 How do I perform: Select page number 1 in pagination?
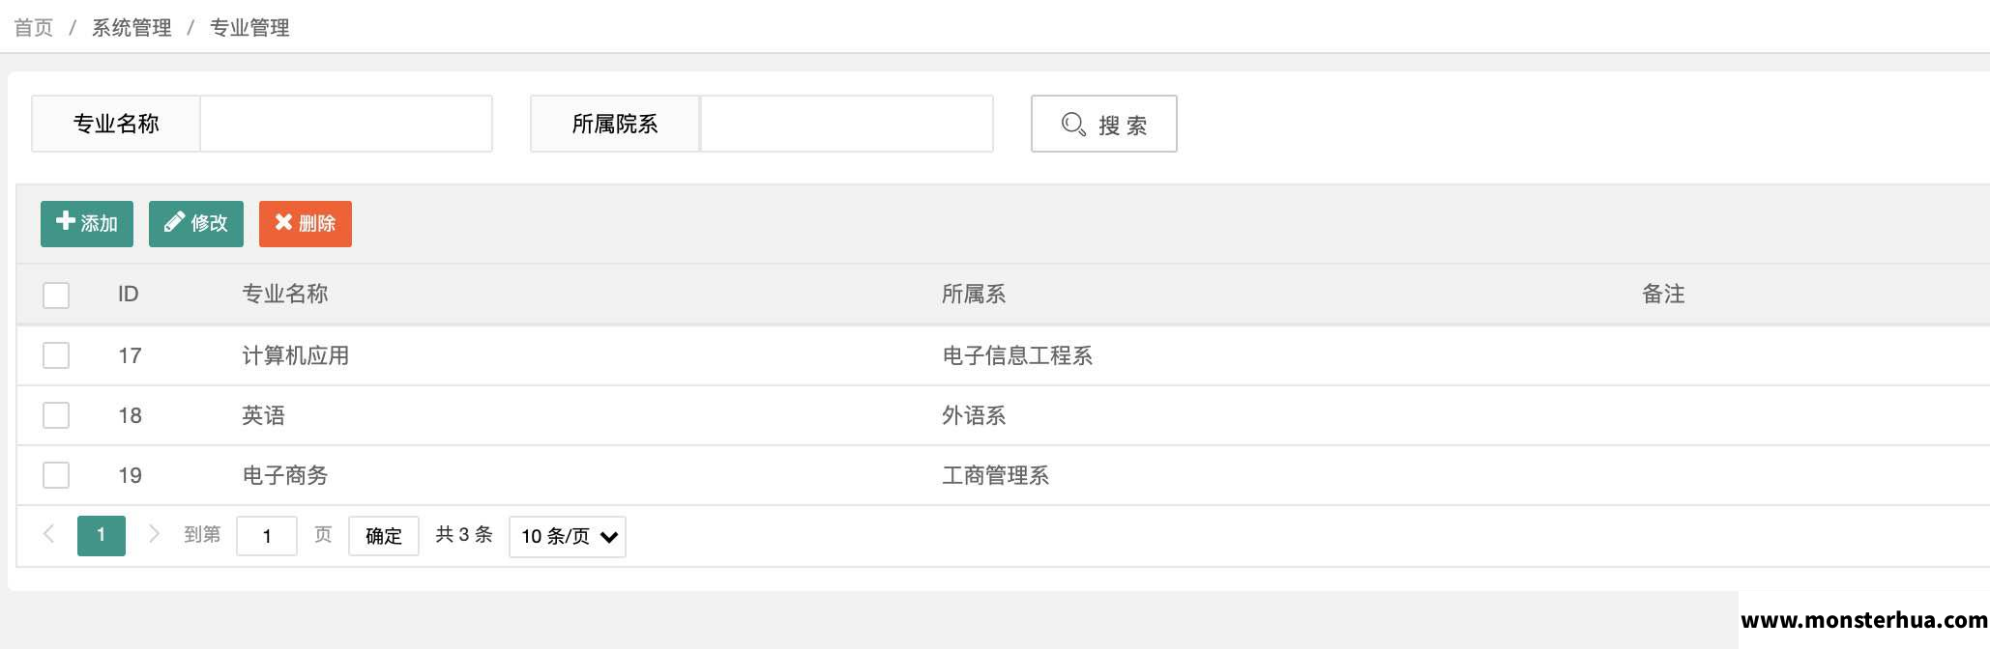click(102, 535)
